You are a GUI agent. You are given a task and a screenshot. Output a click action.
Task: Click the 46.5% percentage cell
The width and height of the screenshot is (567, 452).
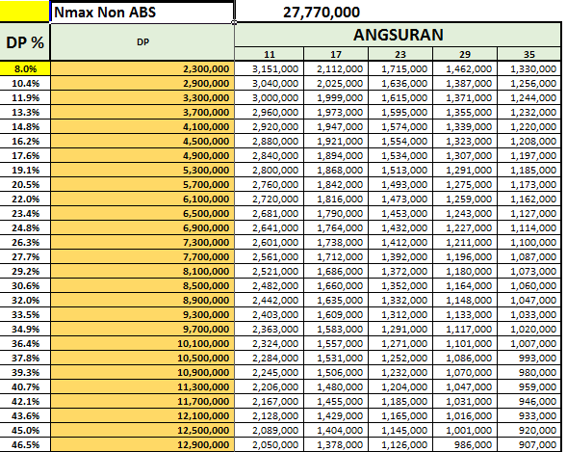point(25,444)
